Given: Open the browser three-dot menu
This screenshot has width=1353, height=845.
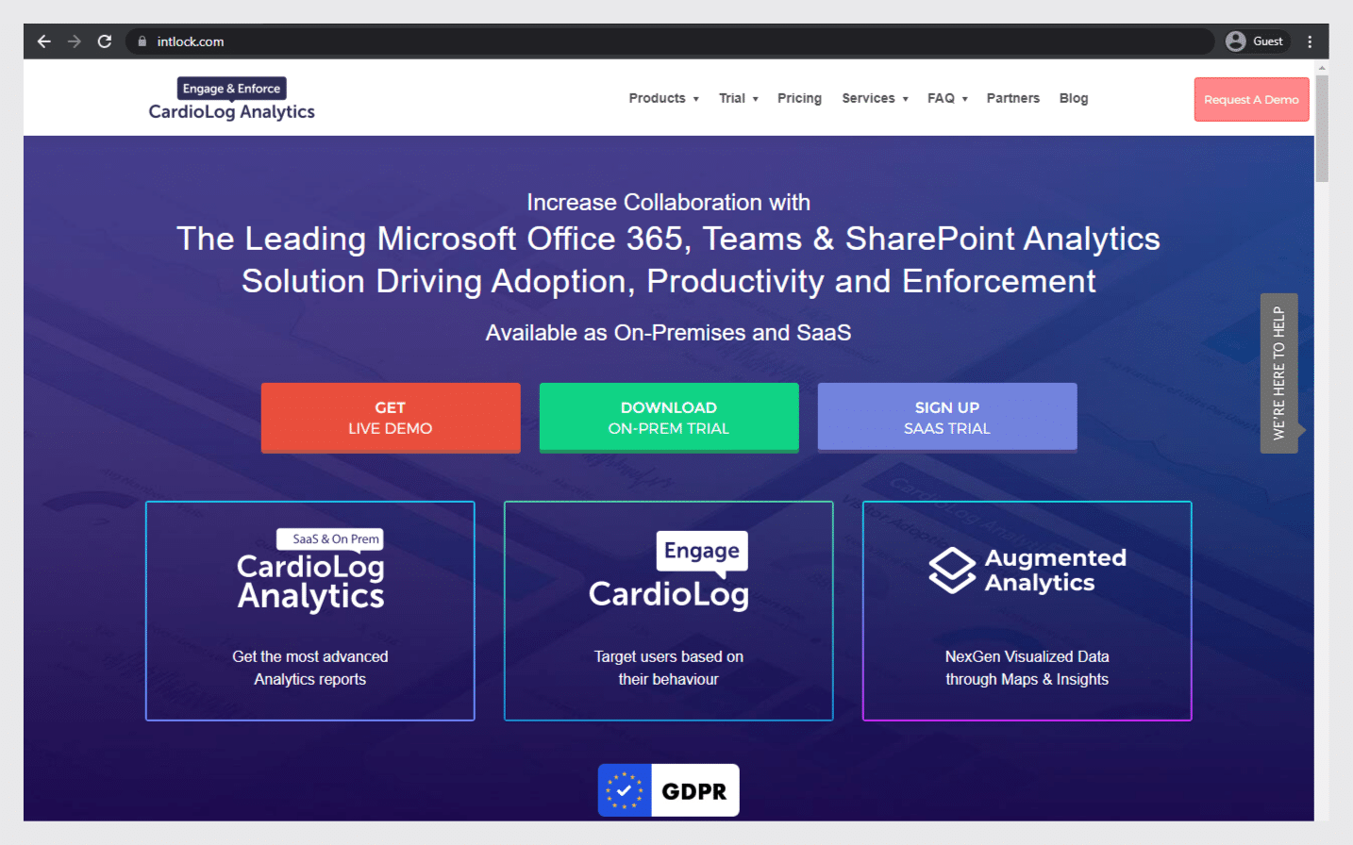Looking at the screenshot, I should pyautogui.click(x=1310, y=41).
